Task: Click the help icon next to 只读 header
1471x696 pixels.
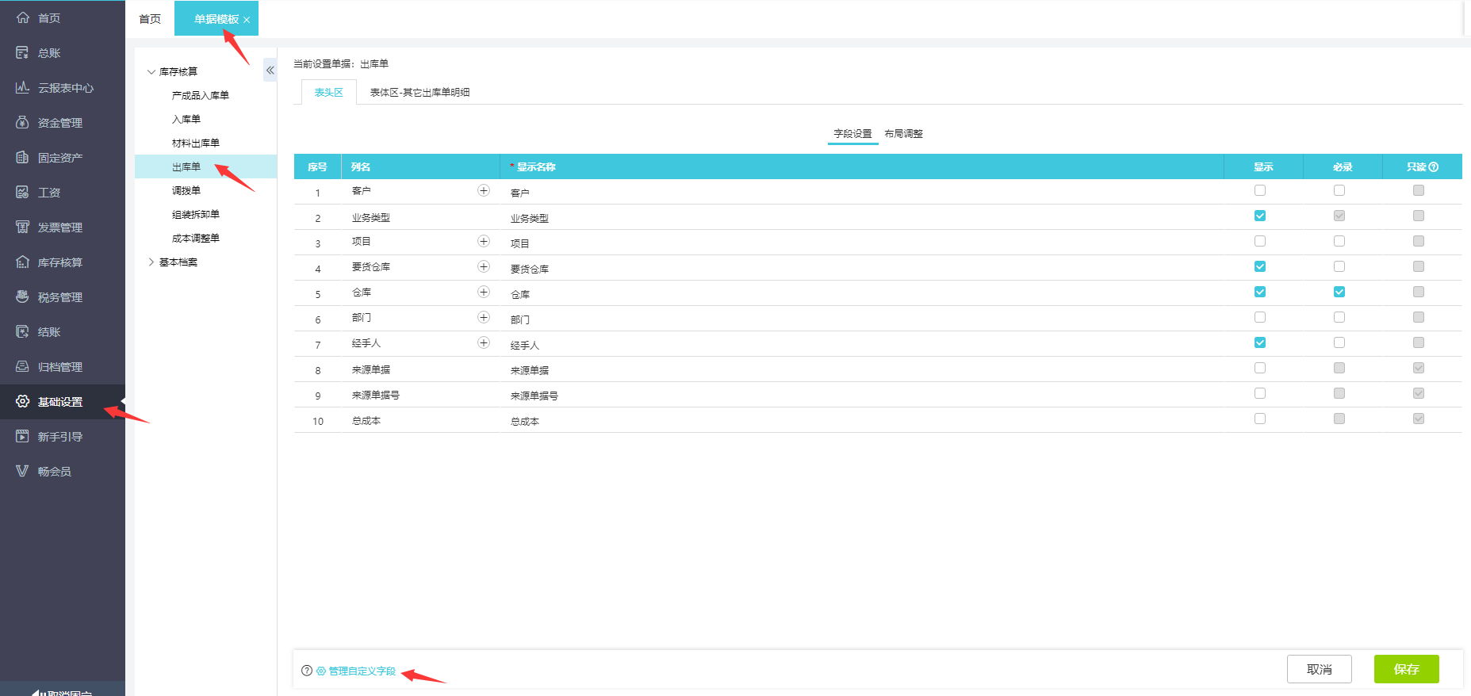Action: [1434, 167]
